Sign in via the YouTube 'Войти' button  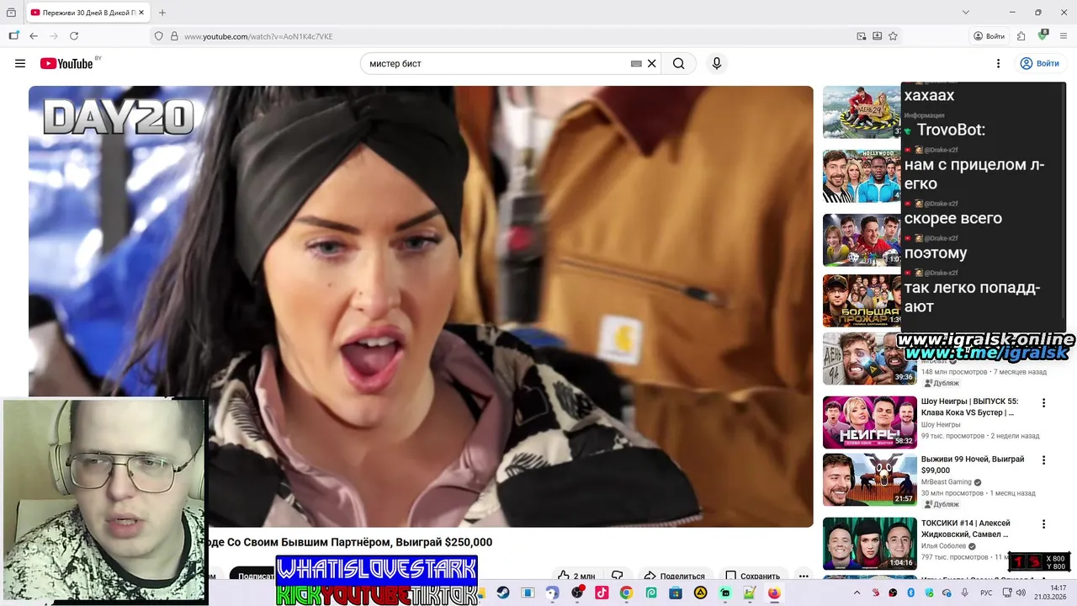click(x=1038, y=63)
